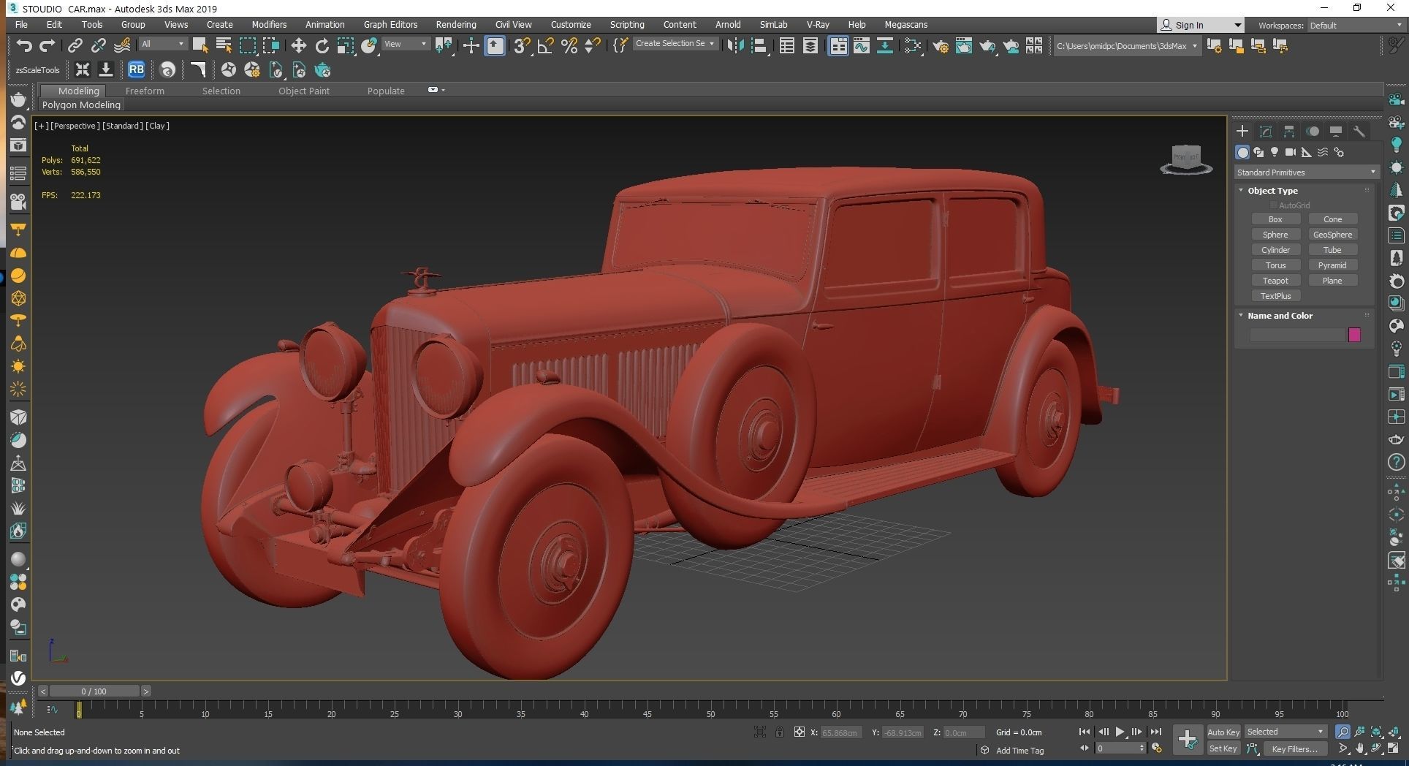
Task: Switch to the Lights creation category
Action: pyautogui.click(x=1275, y=152)
